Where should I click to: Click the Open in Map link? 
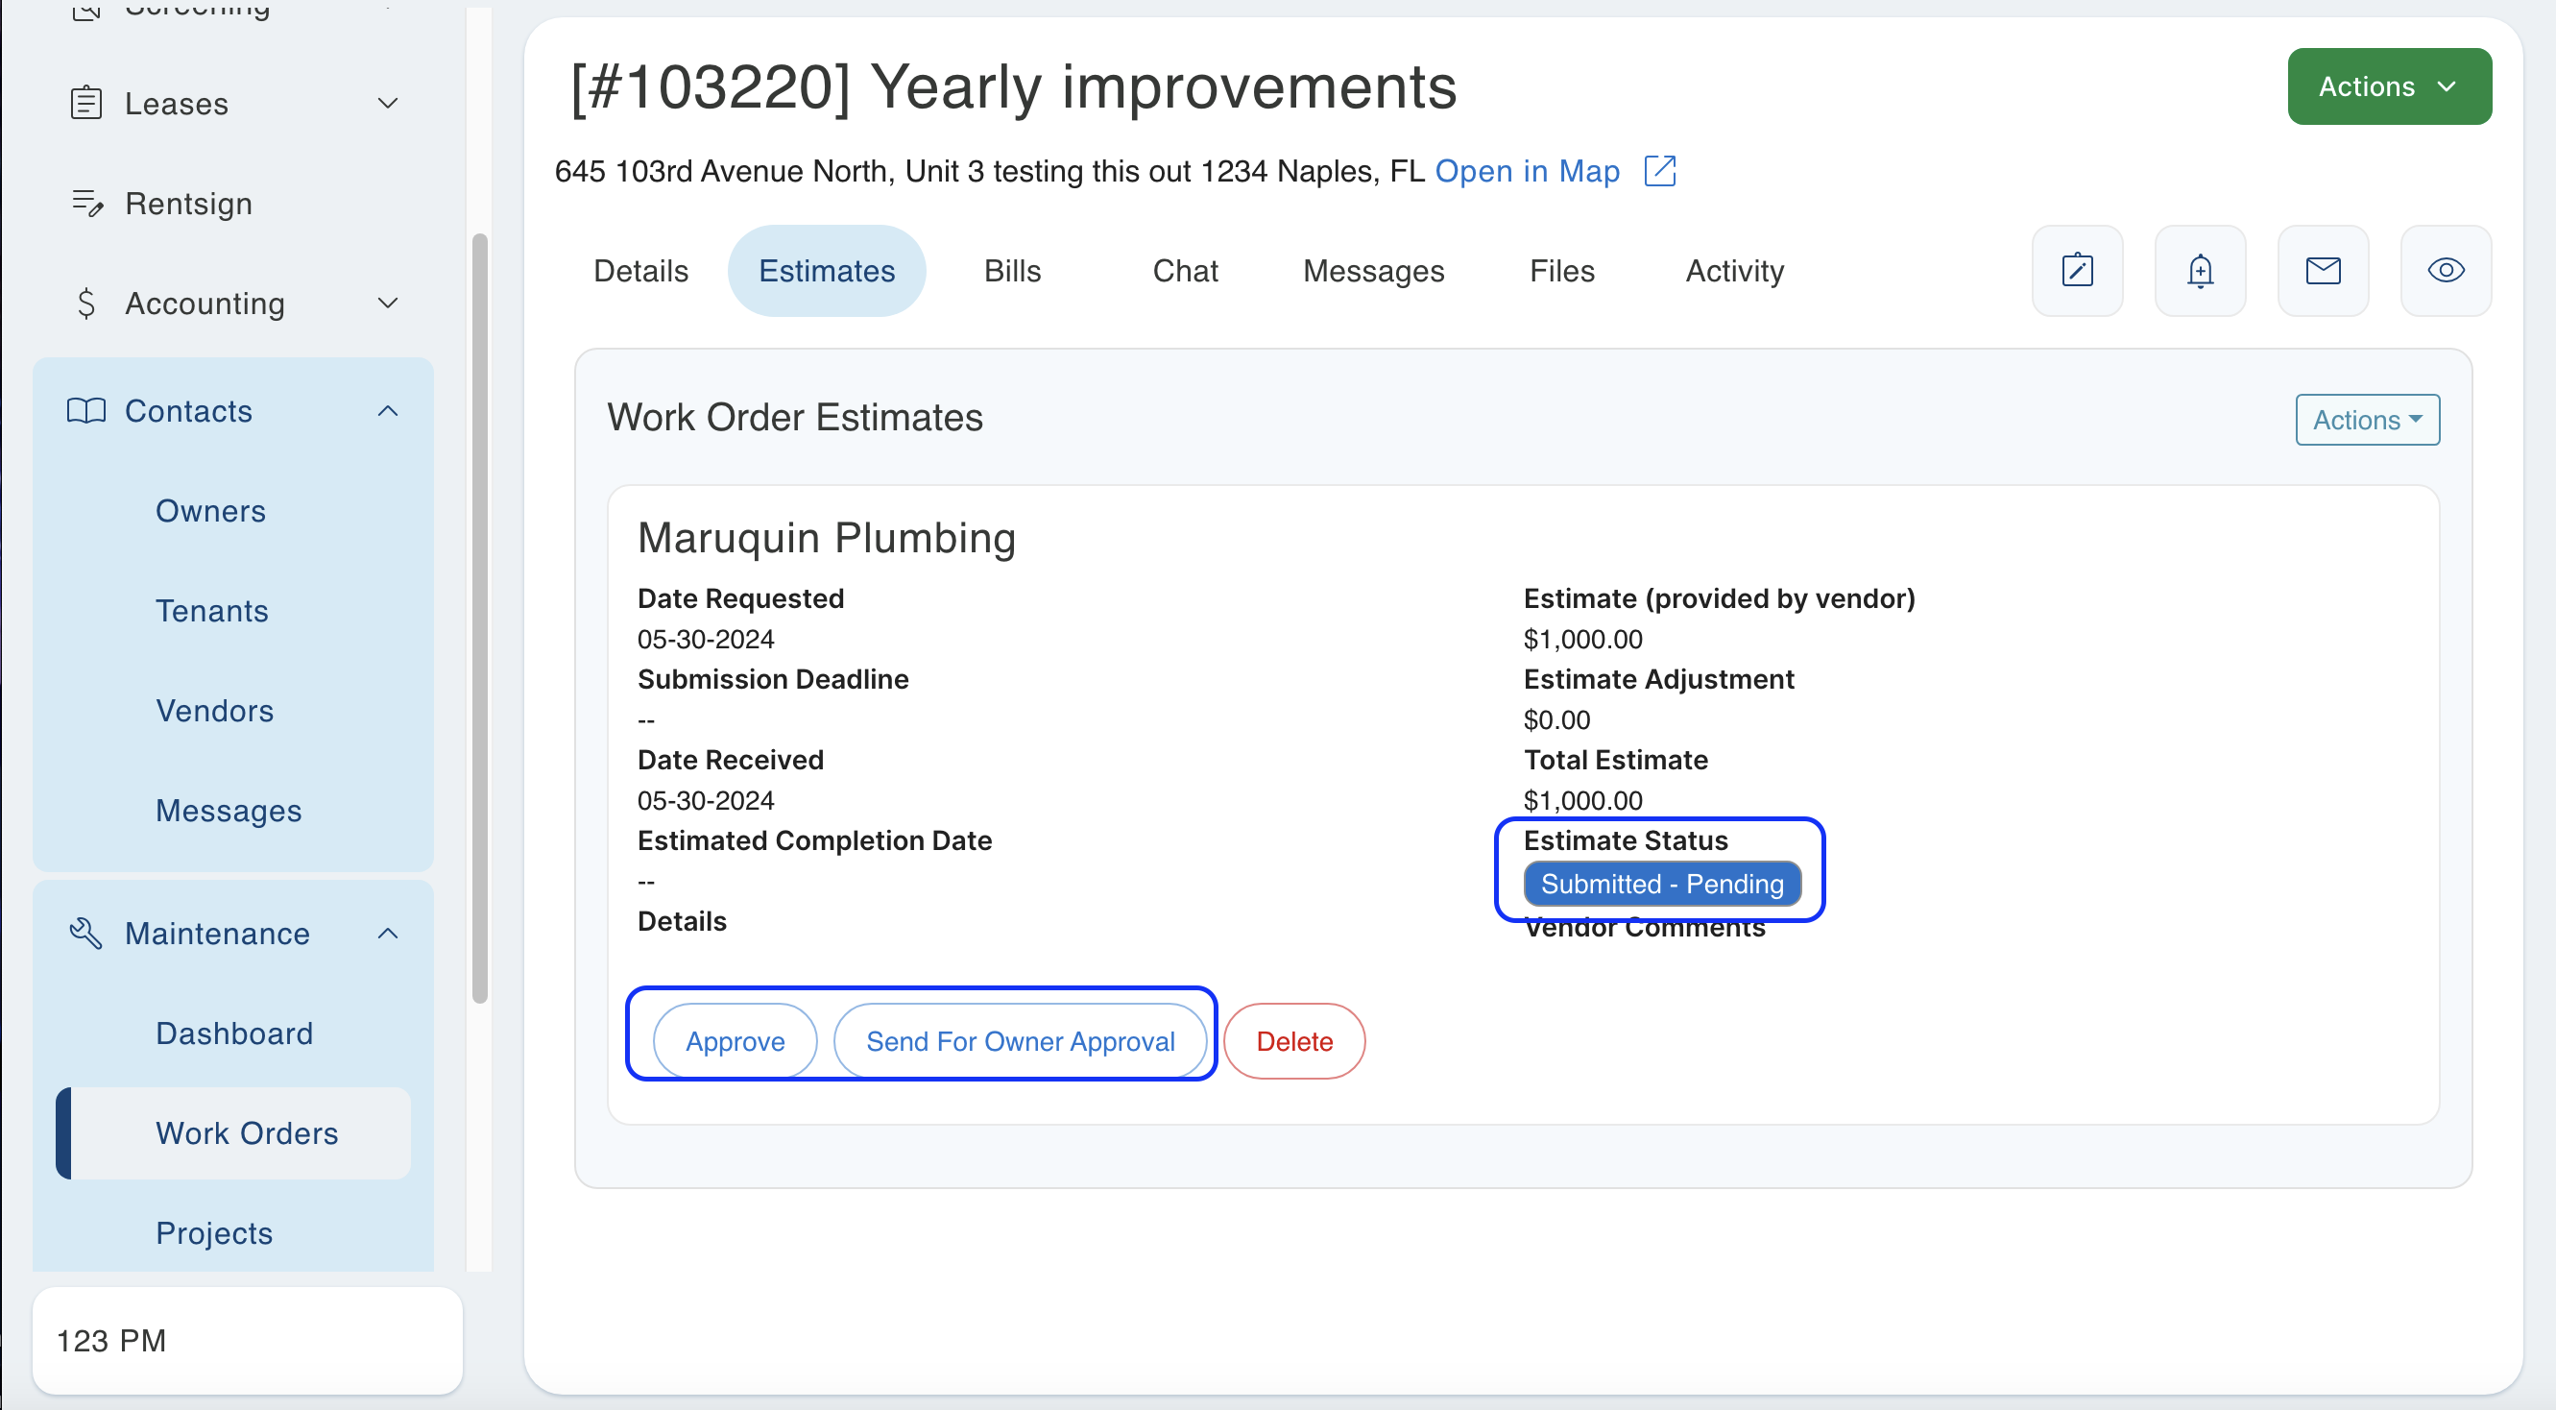[x=1526, y=171]
